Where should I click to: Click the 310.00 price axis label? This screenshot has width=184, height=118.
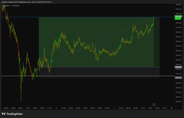click(x=178, y=74)
